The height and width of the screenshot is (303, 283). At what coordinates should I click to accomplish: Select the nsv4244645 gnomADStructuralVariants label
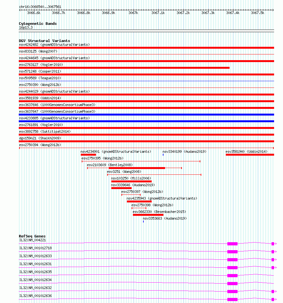(54, 58)
